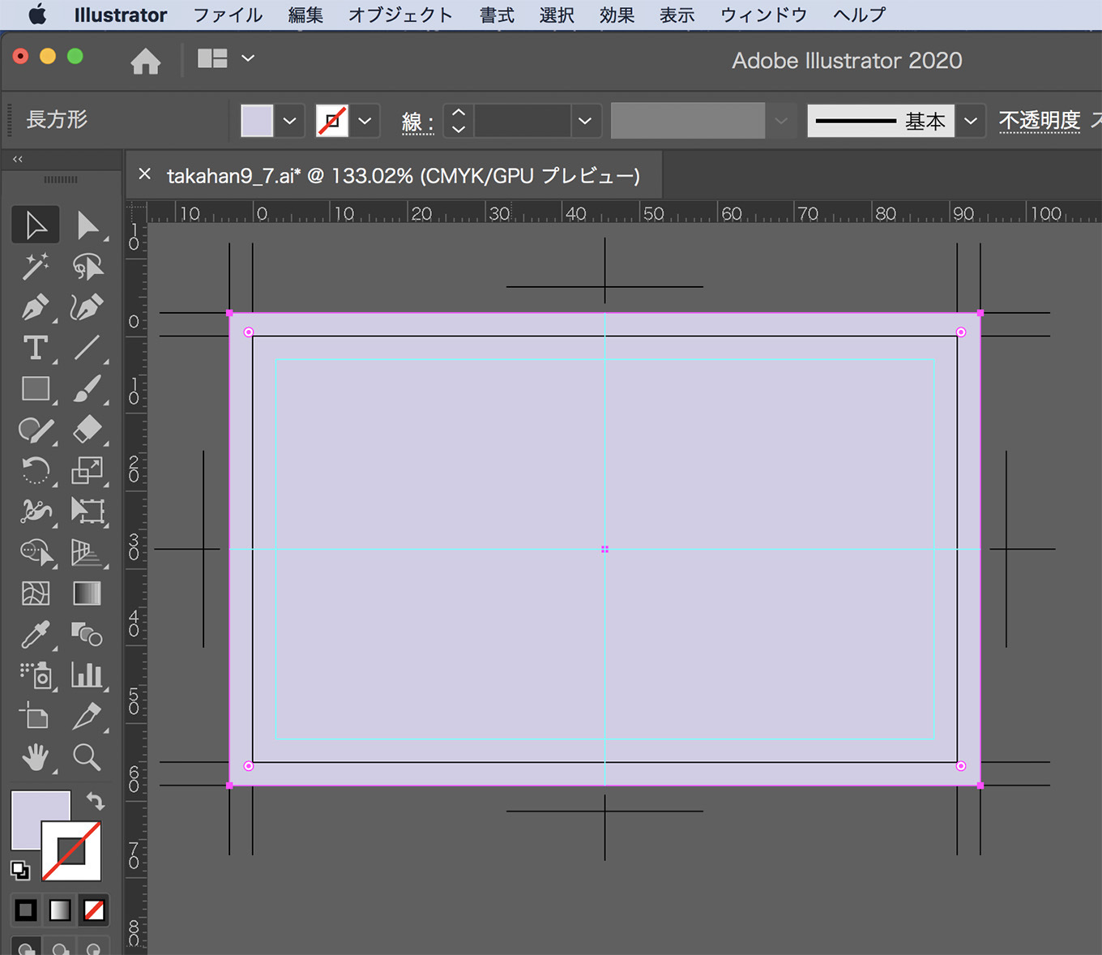
Task: Select the takahan9_7.ai document tab
Action: pyautogui.click(x=404, y=175)
